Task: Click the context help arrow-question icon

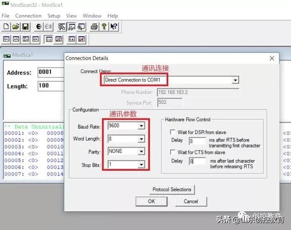Action: 114,27
